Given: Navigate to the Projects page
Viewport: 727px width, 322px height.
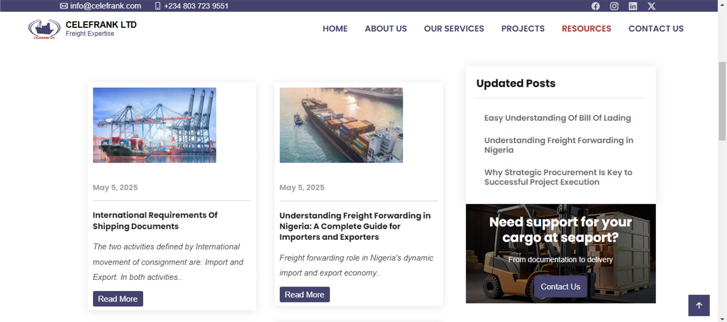Looking at the screenshot, I should coord(523,29).
